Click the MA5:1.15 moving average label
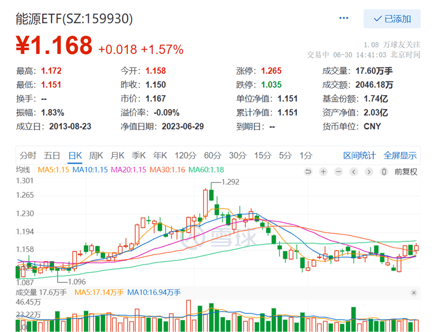The width and height of the screenshot is (432, 332). coord(54,169)
